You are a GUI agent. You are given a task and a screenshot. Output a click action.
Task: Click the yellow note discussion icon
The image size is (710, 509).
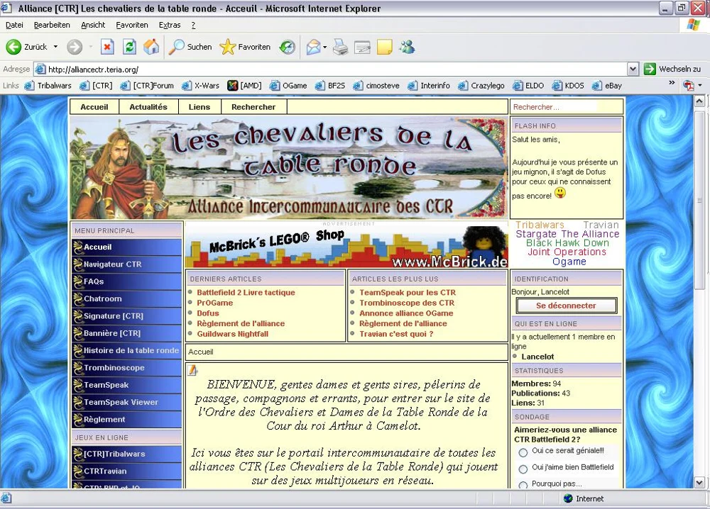(384, 47)
